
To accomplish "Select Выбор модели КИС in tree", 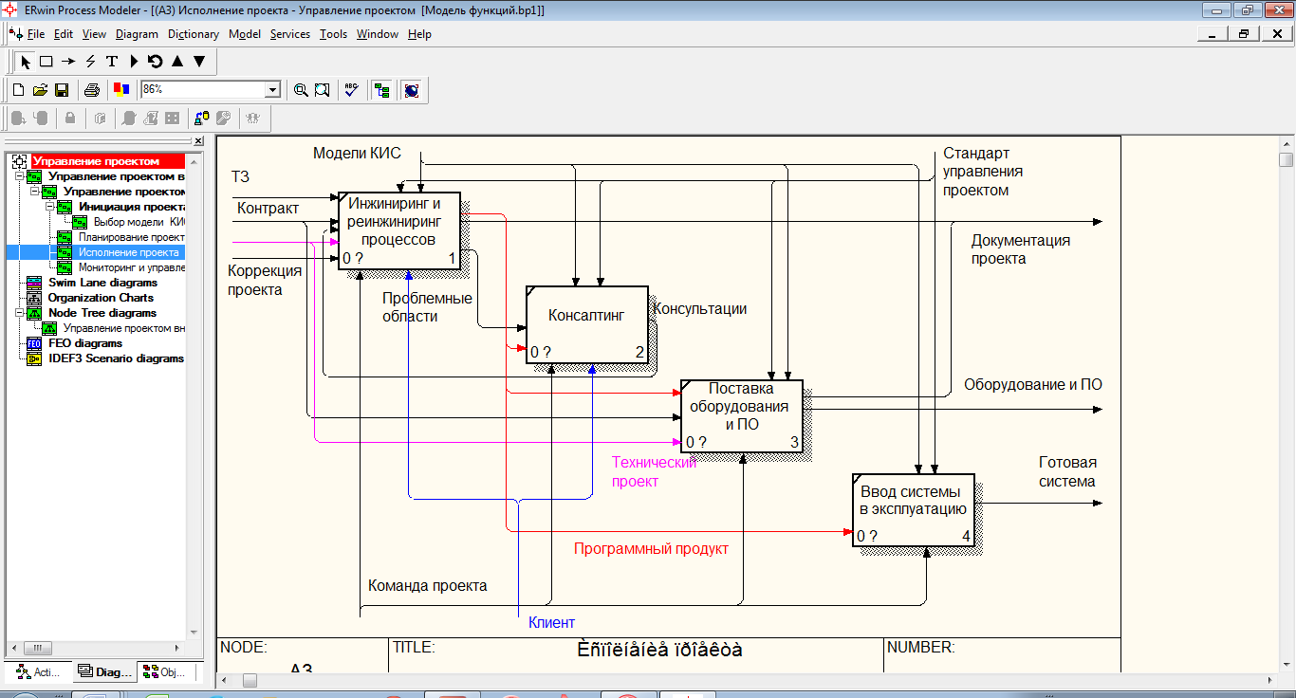I will click(x=139, y=222).
